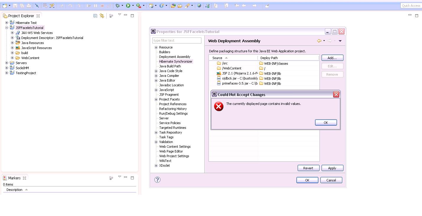
Task: Expand the Hibernate Test project
Action: click(x=6, y=22)
